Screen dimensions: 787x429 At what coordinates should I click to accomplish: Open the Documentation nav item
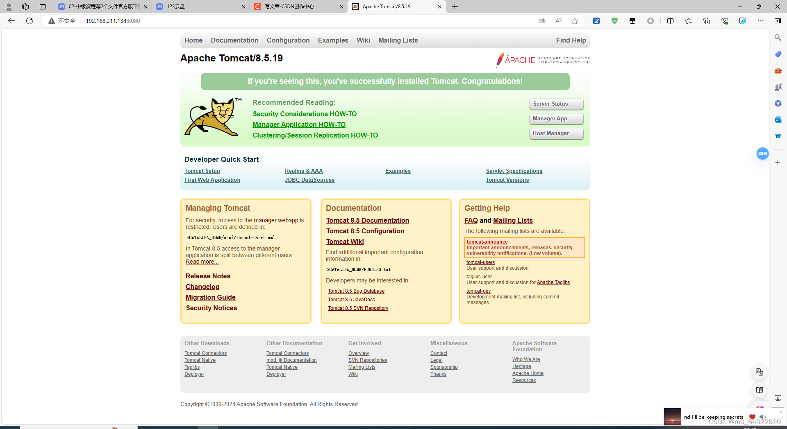pos(234,40)
